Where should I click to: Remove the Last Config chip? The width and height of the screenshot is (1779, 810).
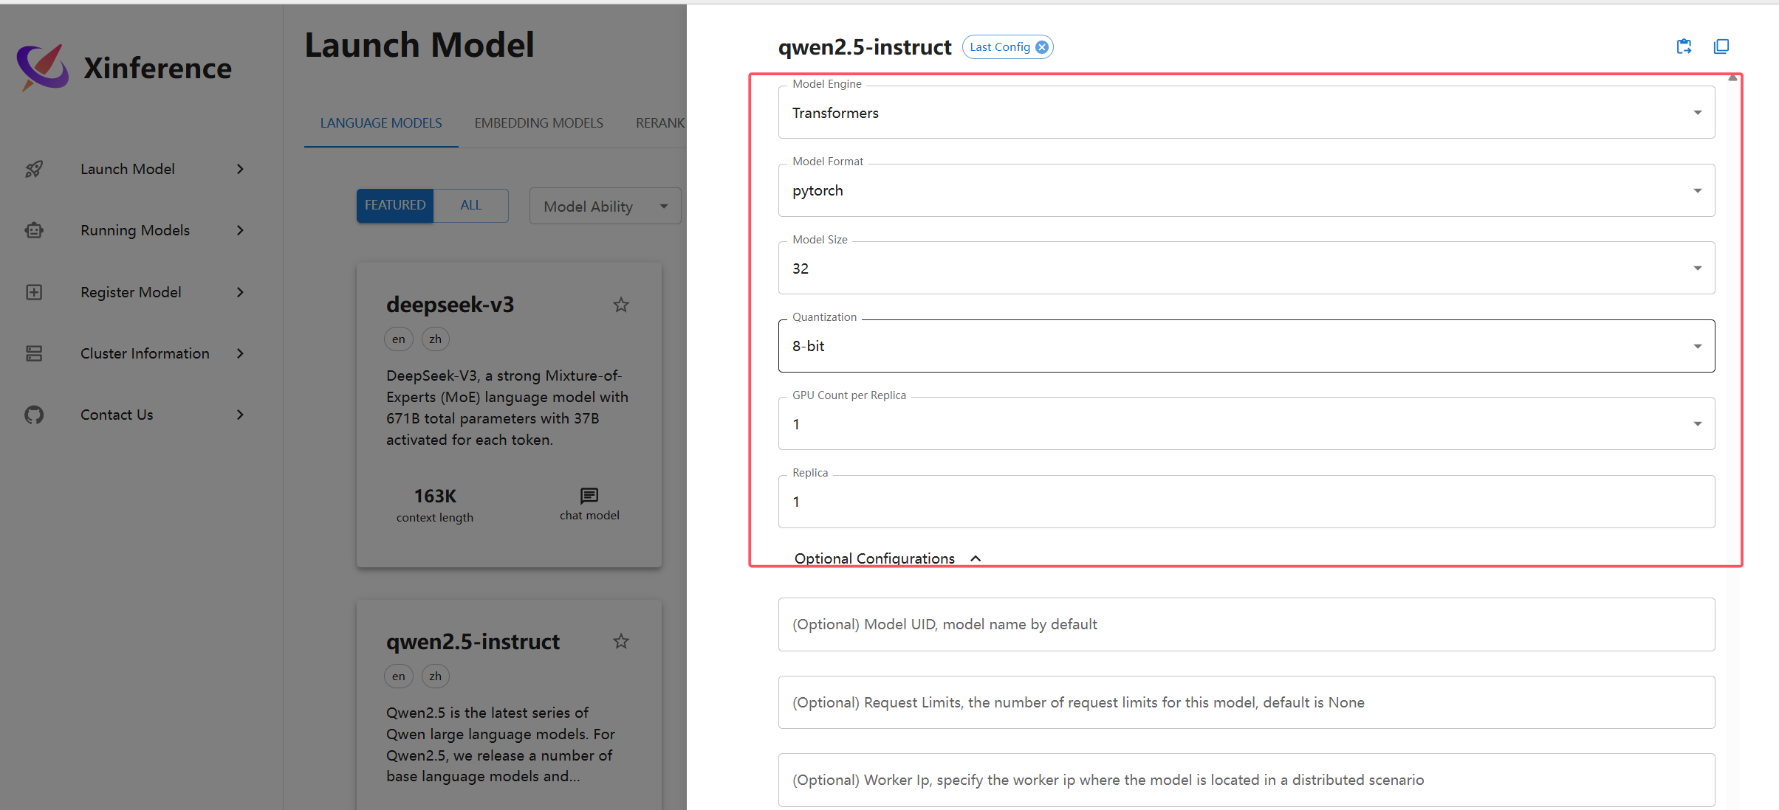(1042, 47)
